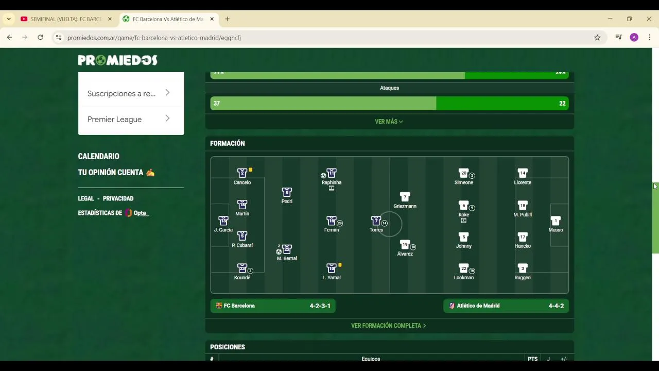Click Koke's number 6 jersey
This screenshot has height=371, width=659.
(463, 205)
